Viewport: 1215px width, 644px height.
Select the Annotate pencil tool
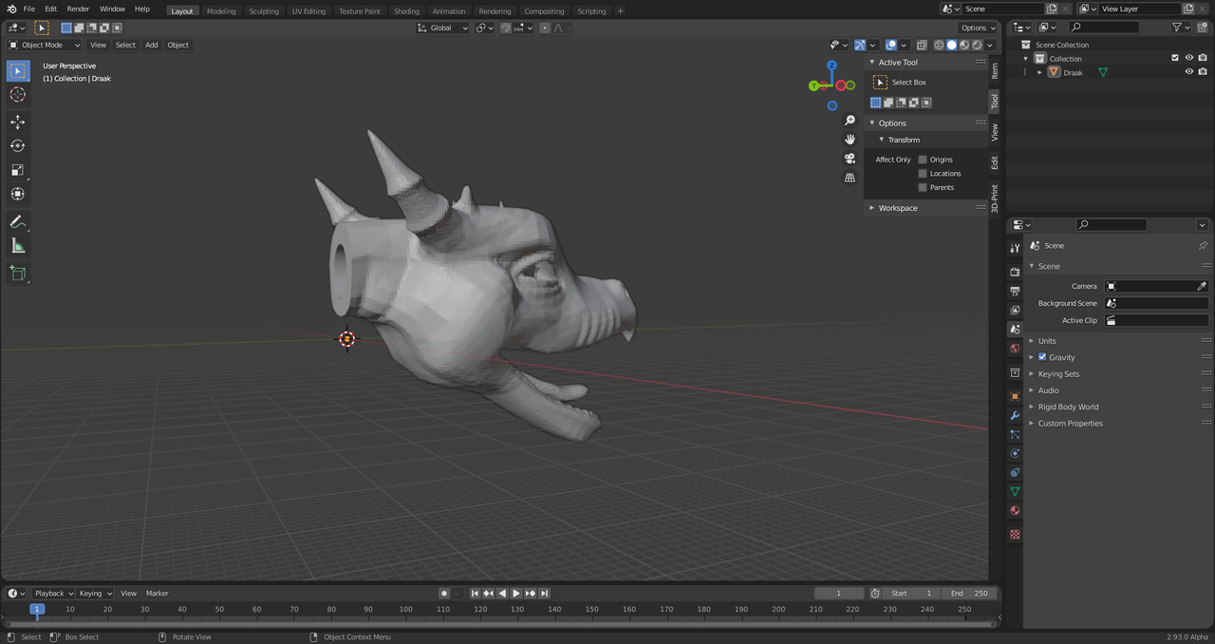(x=17, y=221)
